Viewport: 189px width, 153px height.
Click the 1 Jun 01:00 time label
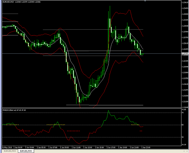coord(18,148)
